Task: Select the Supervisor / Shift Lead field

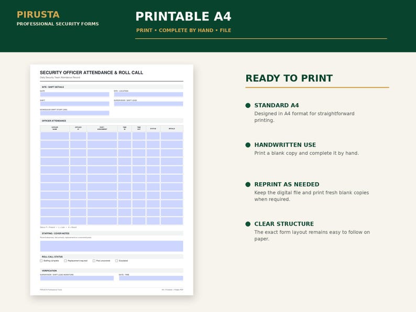Action: (x=149, y=104)
